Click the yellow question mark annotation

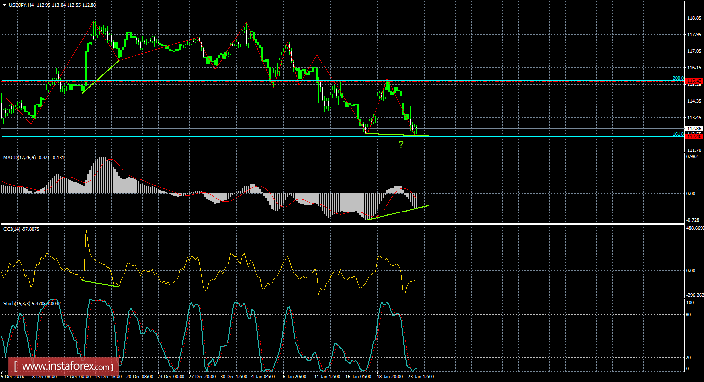click(401, 143)
